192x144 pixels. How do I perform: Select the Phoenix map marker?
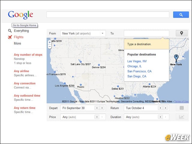(x=81, y=85)
